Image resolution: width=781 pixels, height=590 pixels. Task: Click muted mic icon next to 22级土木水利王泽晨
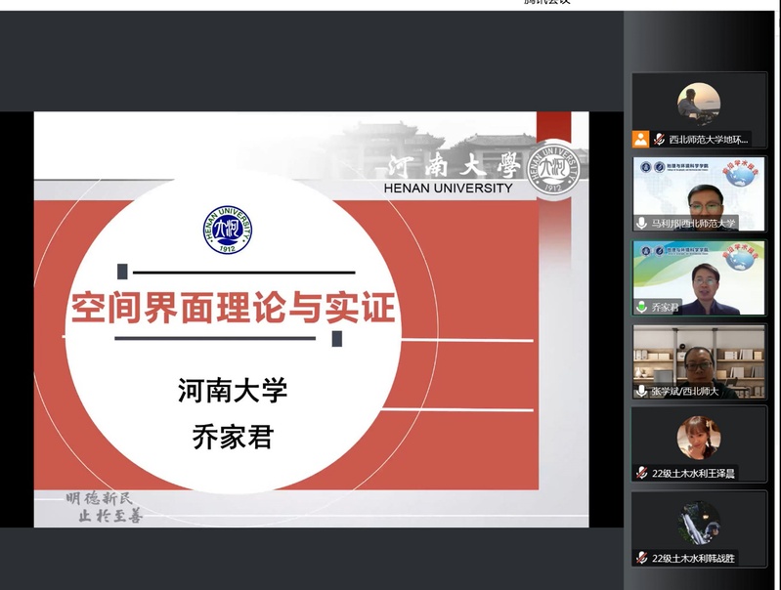pos(642,473)
